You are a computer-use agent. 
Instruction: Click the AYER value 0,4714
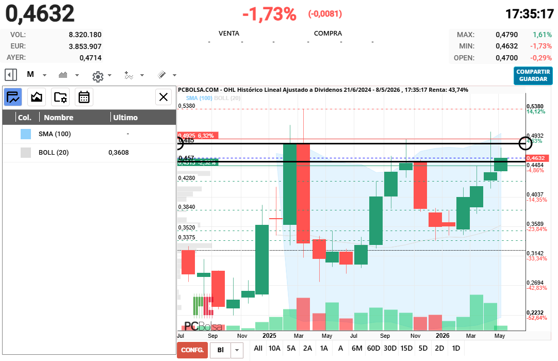[x=90, y=58]
